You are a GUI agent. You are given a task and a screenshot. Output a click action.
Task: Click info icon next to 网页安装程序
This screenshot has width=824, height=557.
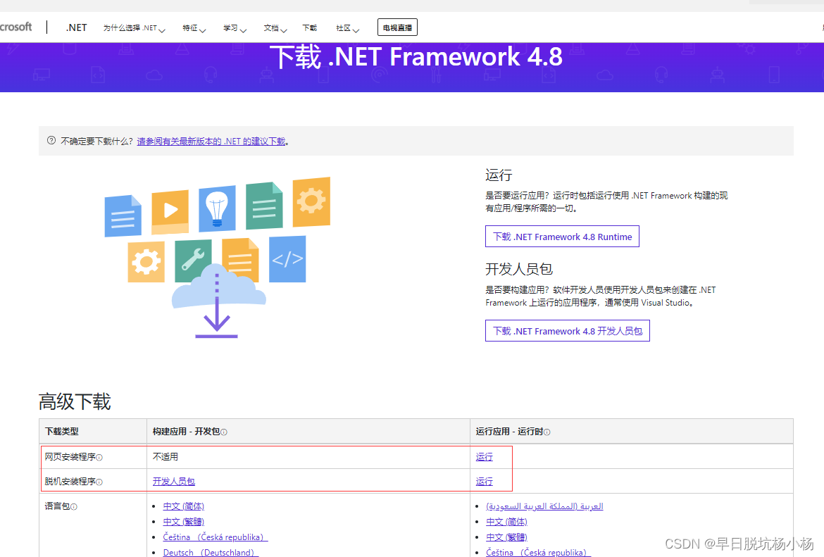pos(99,458)
